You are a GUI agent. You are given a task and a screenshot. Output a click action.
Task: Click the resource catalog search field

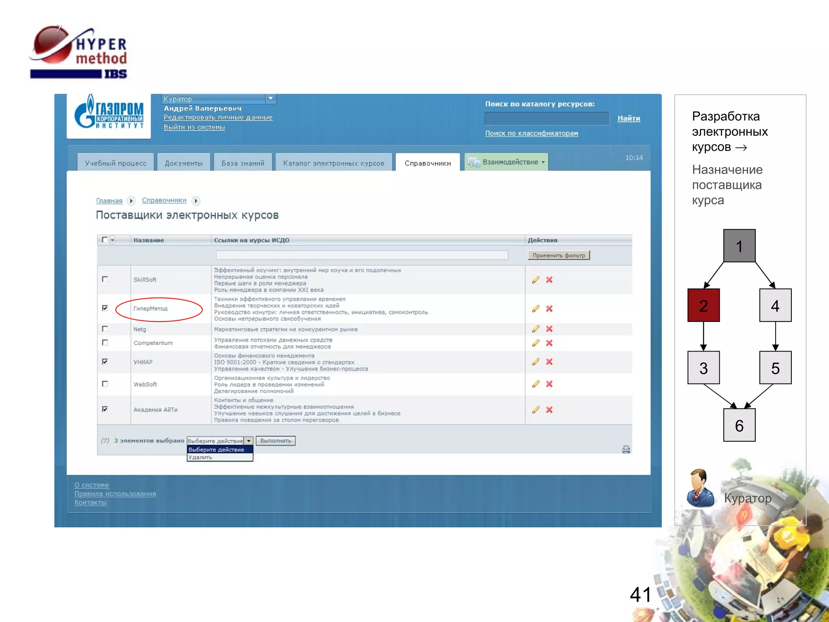click(x=547, y=119)
